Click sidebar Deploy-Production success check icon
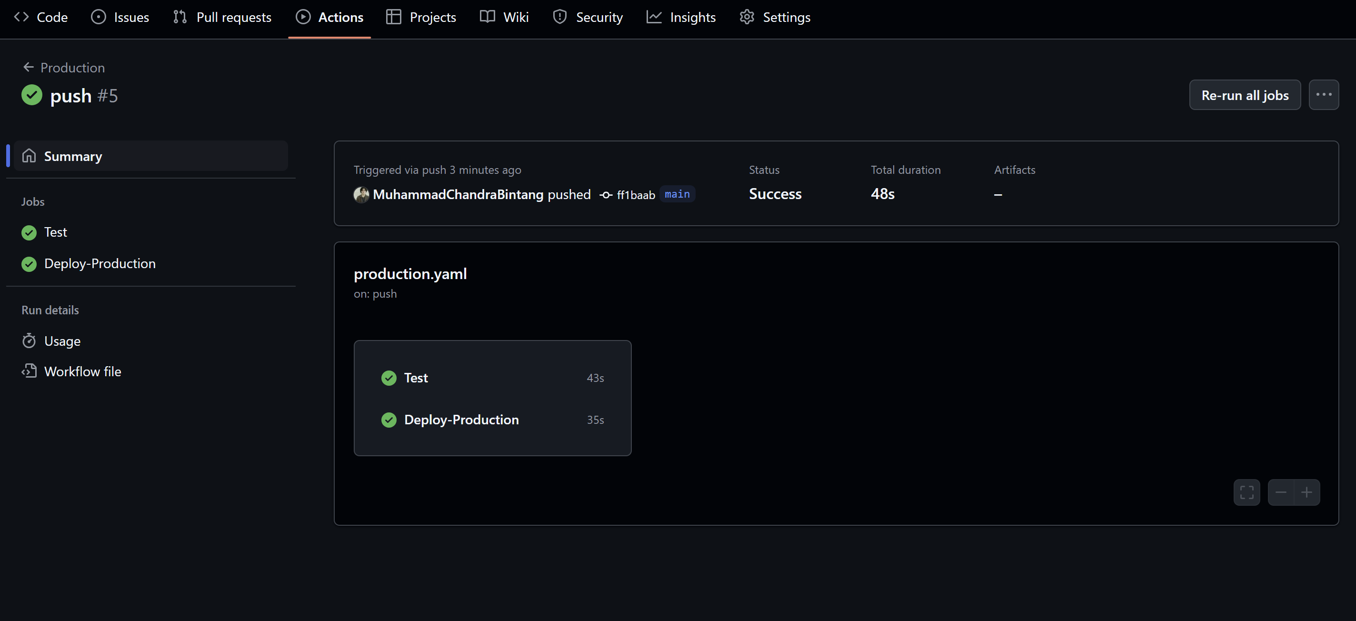The width and height of the screenshot is (1356, 621). coord(29,264)
